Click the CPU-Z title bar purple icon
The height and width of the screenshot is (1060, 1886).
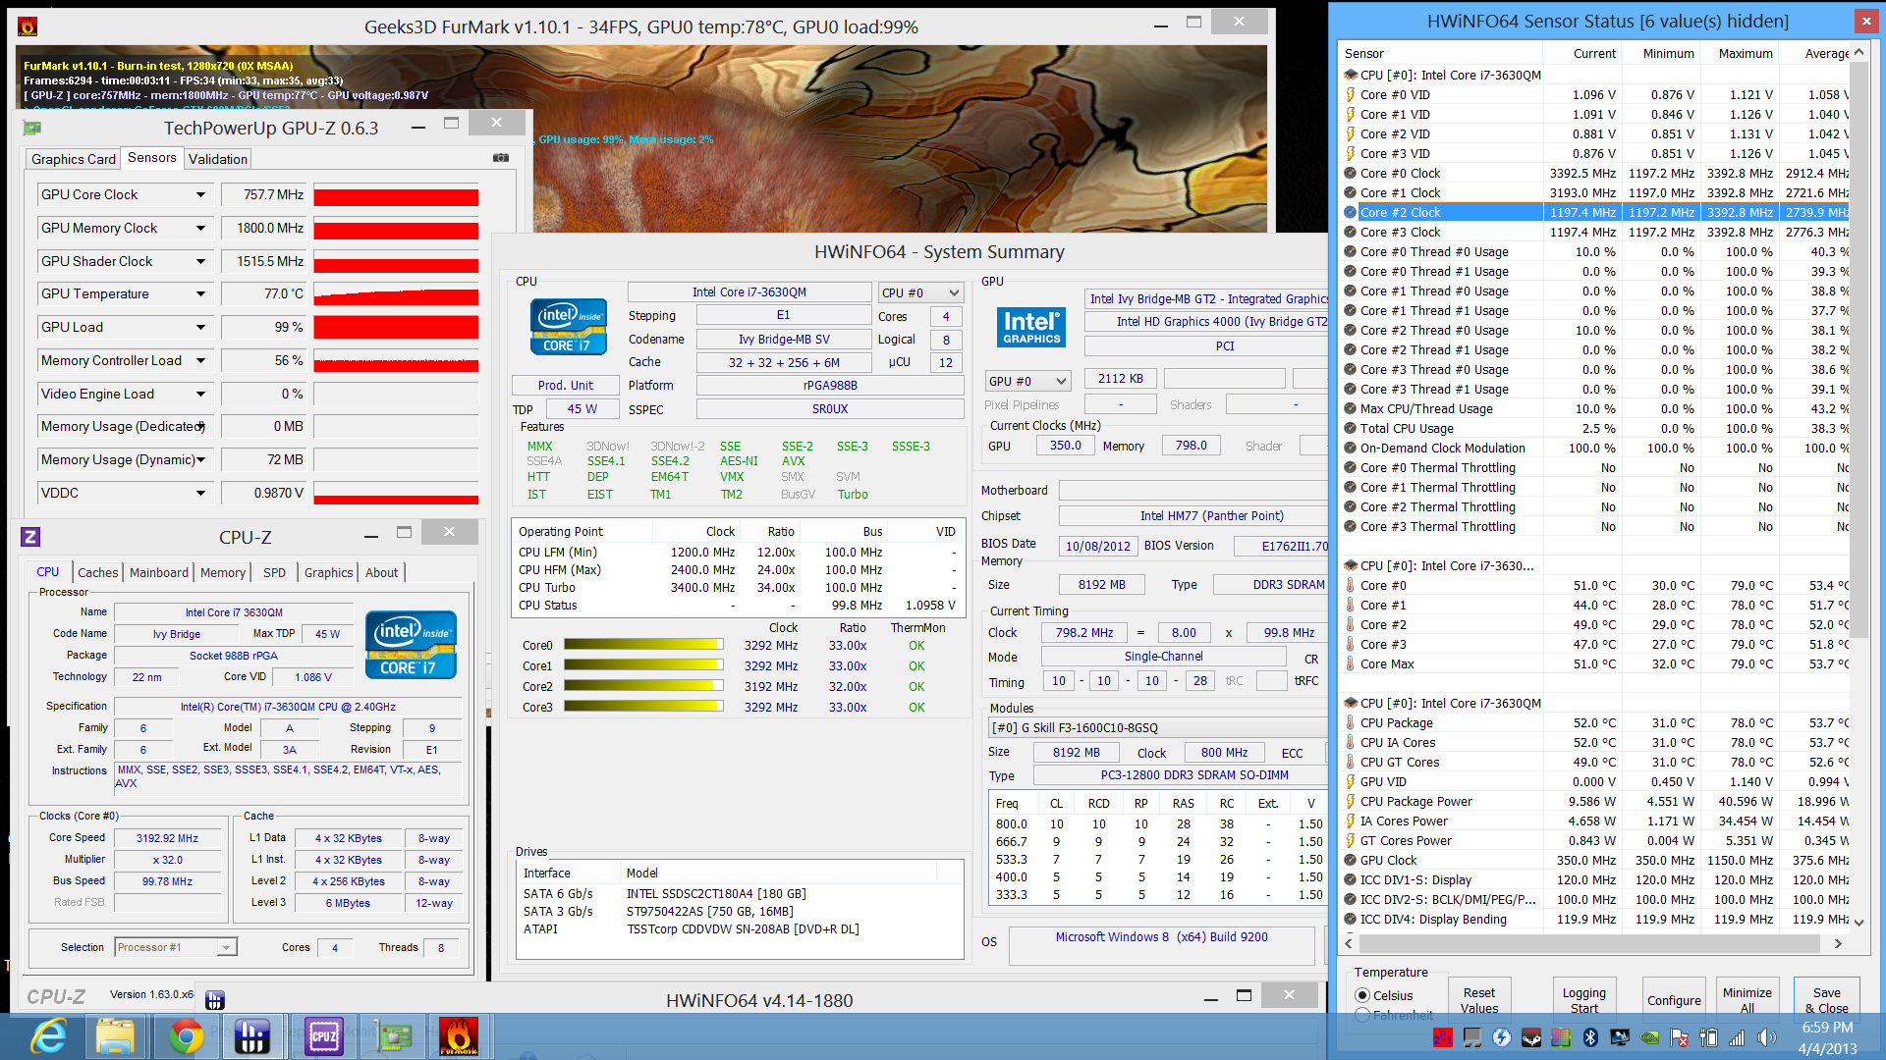pos(30,537)
